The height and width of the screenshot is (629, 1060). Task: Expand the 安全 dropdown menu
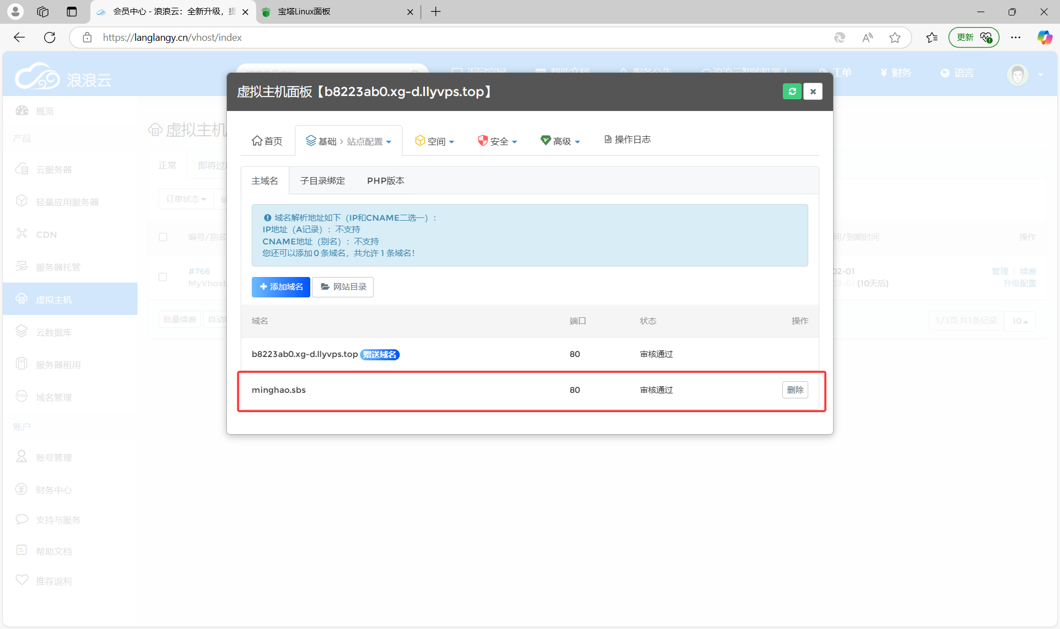[497, 141]
